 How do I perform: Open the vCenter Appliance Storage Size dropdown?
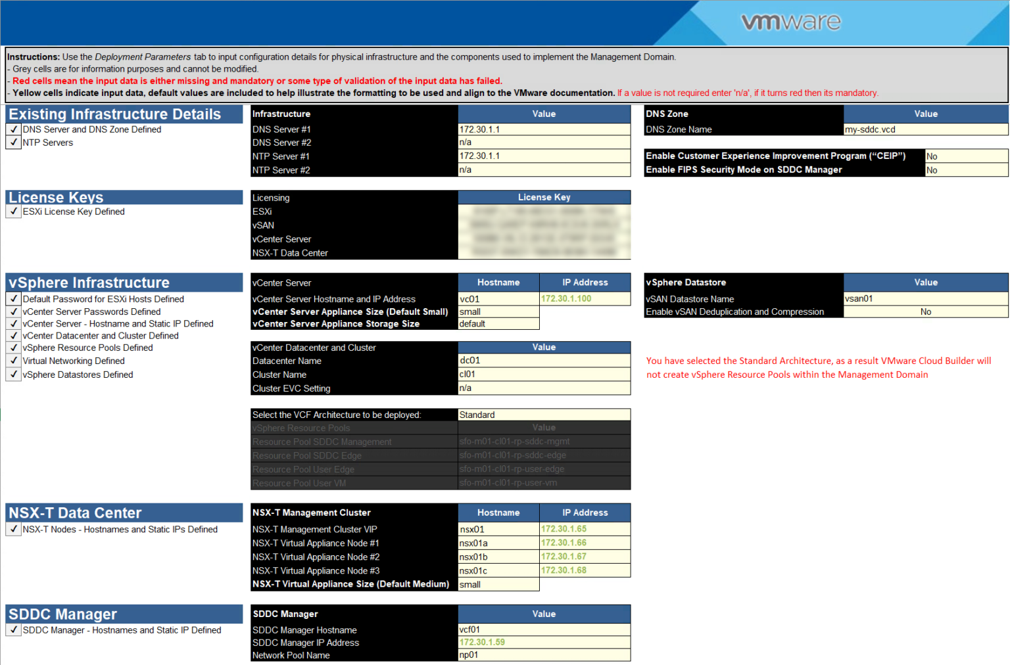498,323
